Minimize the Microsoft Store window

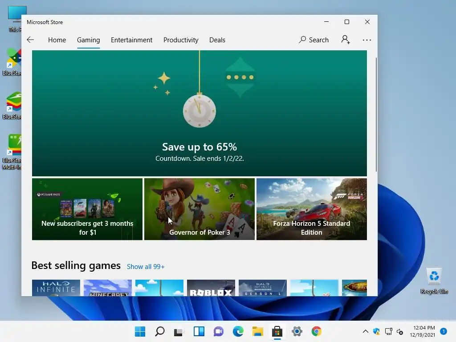(x=326, y=22)
